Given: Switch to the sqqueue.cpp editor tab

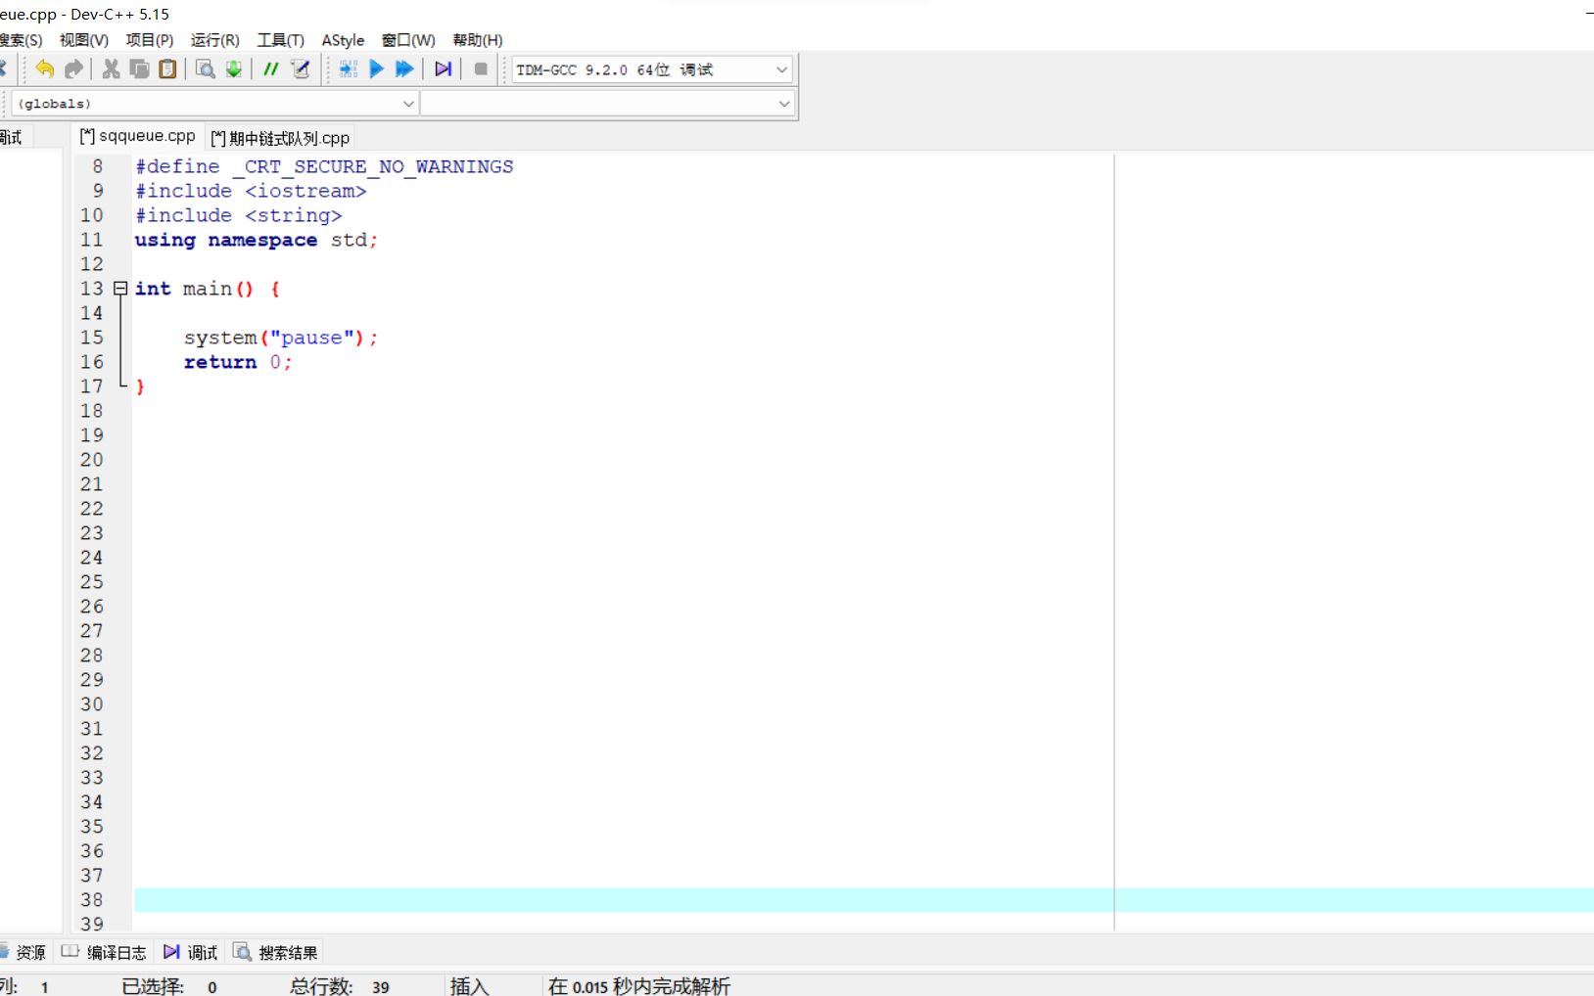Looking at the screenshot, I should pos(138,136).
